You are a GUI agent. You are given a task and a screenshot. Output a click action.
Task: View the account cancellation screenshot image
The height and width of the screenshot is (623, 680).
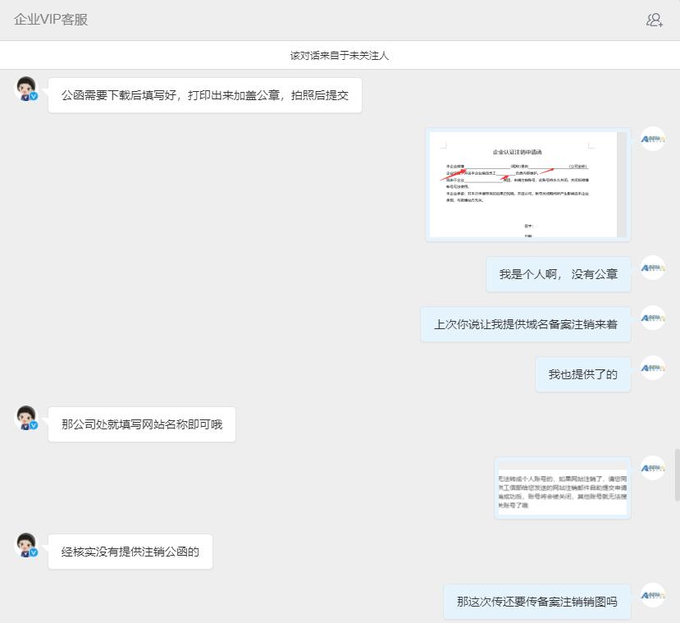tap(563, 488)
